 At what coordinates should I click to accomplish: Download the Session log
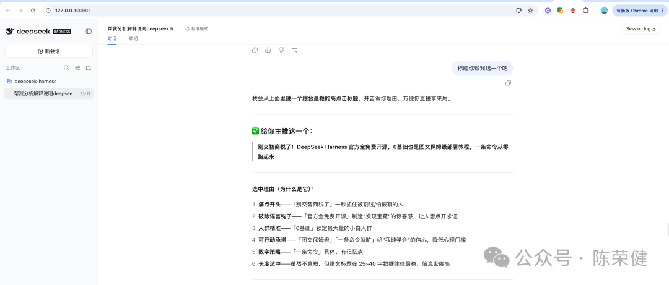[641, 29]
